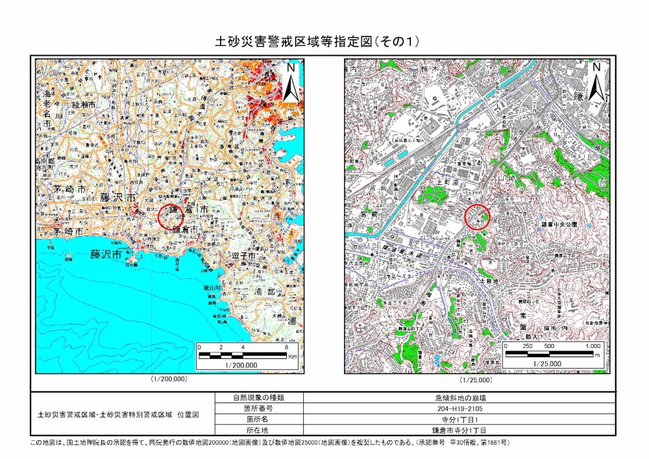649x459 pixels.
Task: Click the 綾瀬市 label on the left map
Action: tap(84, 104)
